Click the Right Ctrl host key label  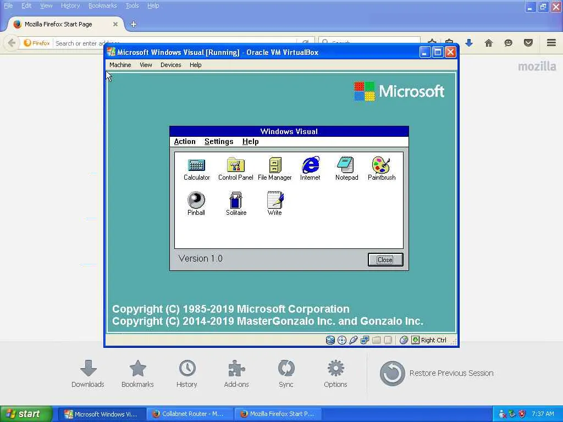pyautogui.click(x=433, y=340)
